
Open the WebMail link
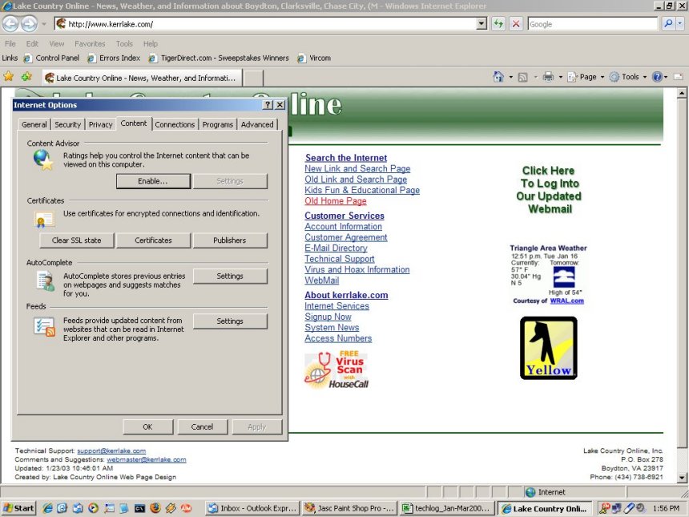(x=321, y=281)
